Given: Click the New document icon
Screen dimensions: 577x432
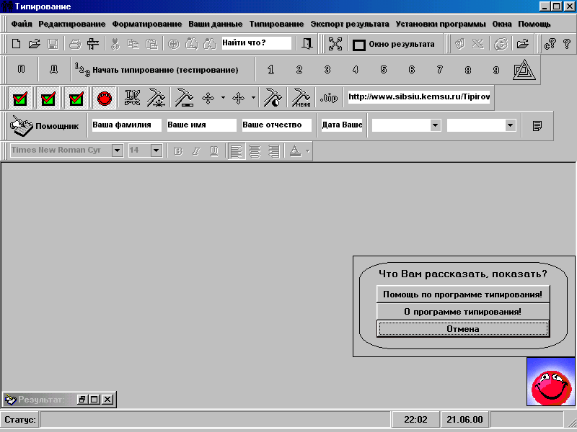Looking at the screenshot, I should point(16,44).
